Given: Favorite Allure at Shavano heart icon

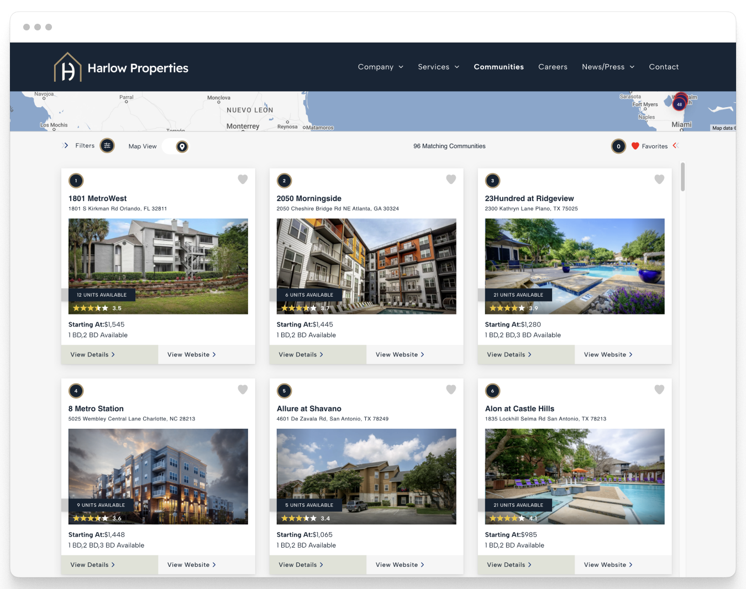Looking at the screenshot, I should [x=451, y=390].
